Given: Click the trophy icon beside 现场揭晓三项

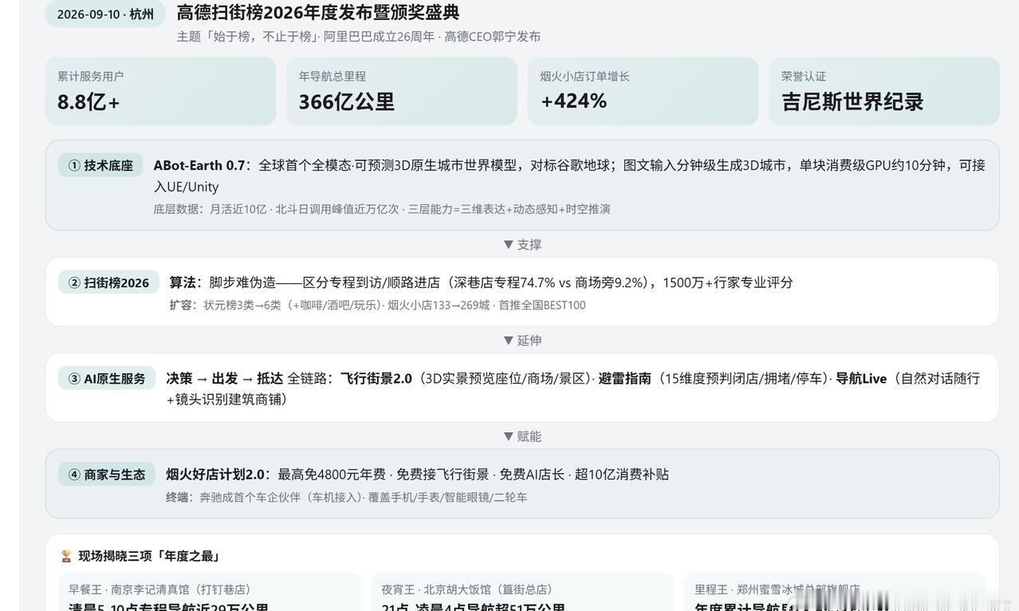Looking at the screenshot, I should pos(65,556).
